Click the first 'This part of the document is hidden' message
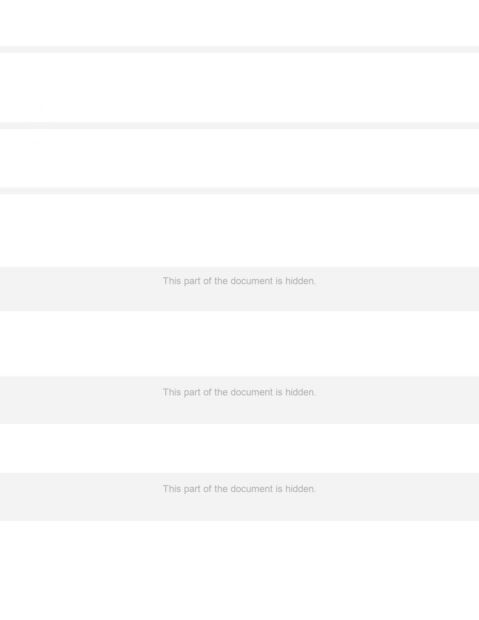Image resolution: width=479 pixels, height=620 pixels. 239,281
